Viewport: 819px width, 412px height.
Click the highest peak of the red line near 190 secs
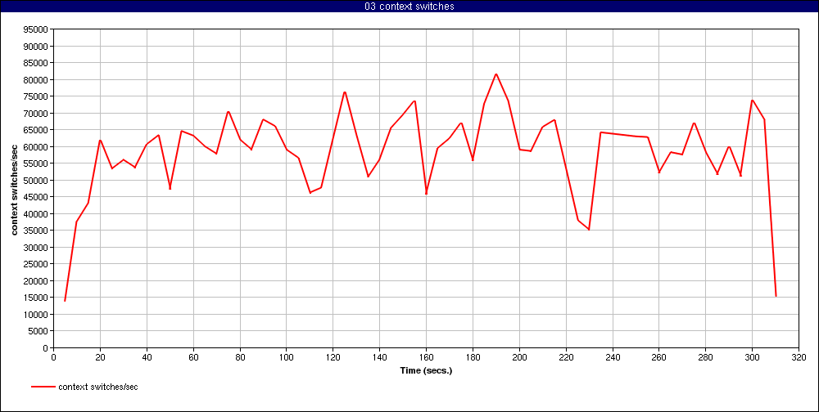(495, 74)
